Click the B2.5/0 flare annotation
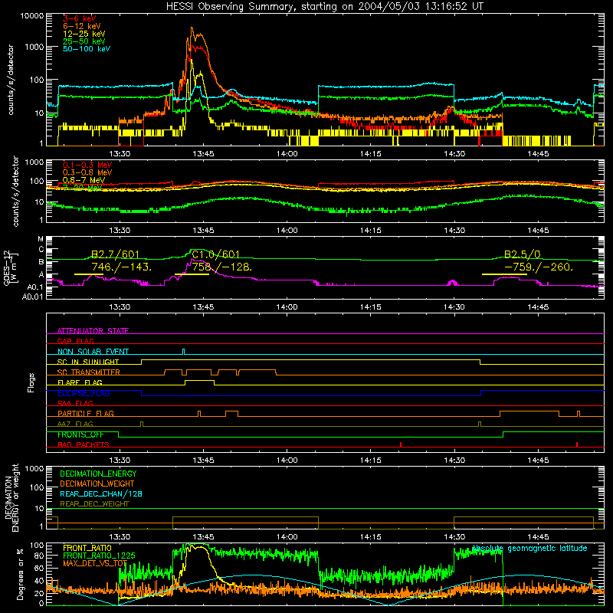Screen dimensions: 613x613 tap(523, 254)
